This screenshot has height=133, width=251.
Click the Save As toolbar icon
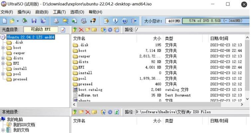[x=43, y=21]
